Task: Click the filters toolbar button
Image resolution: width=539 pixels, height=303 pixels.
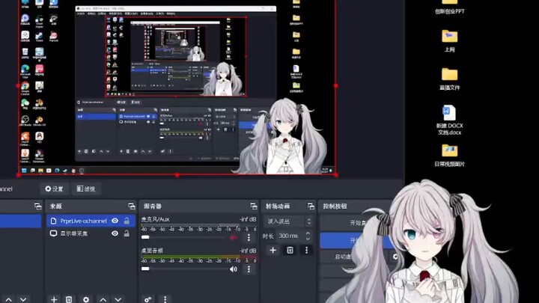Action: 85,189
